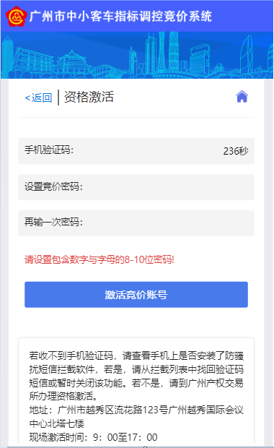Click the 所办理资格激活 text line
The image size is (274, 448).
[x=63, y=396]
